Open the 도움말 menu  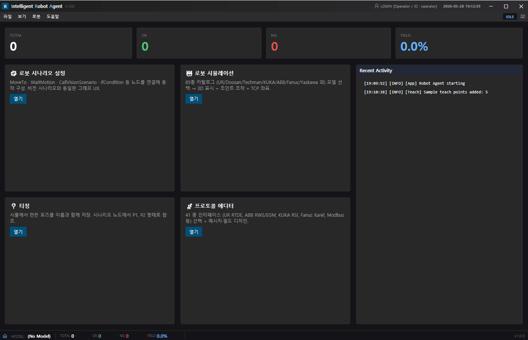tap(53, 17)
